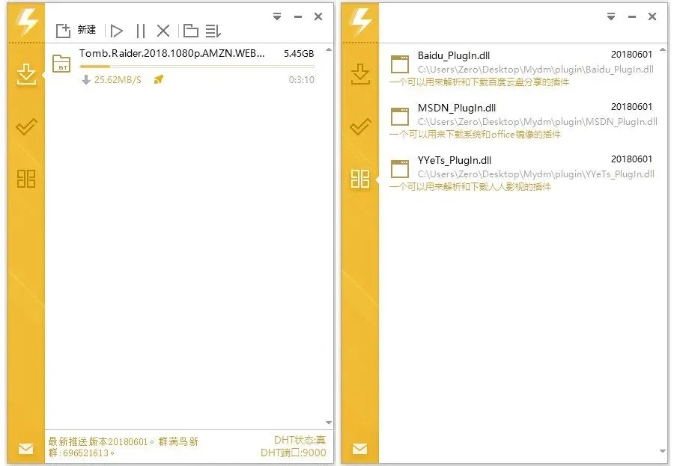Click the mail icon in left window
The image size is (674, 466).
[25, 449]
